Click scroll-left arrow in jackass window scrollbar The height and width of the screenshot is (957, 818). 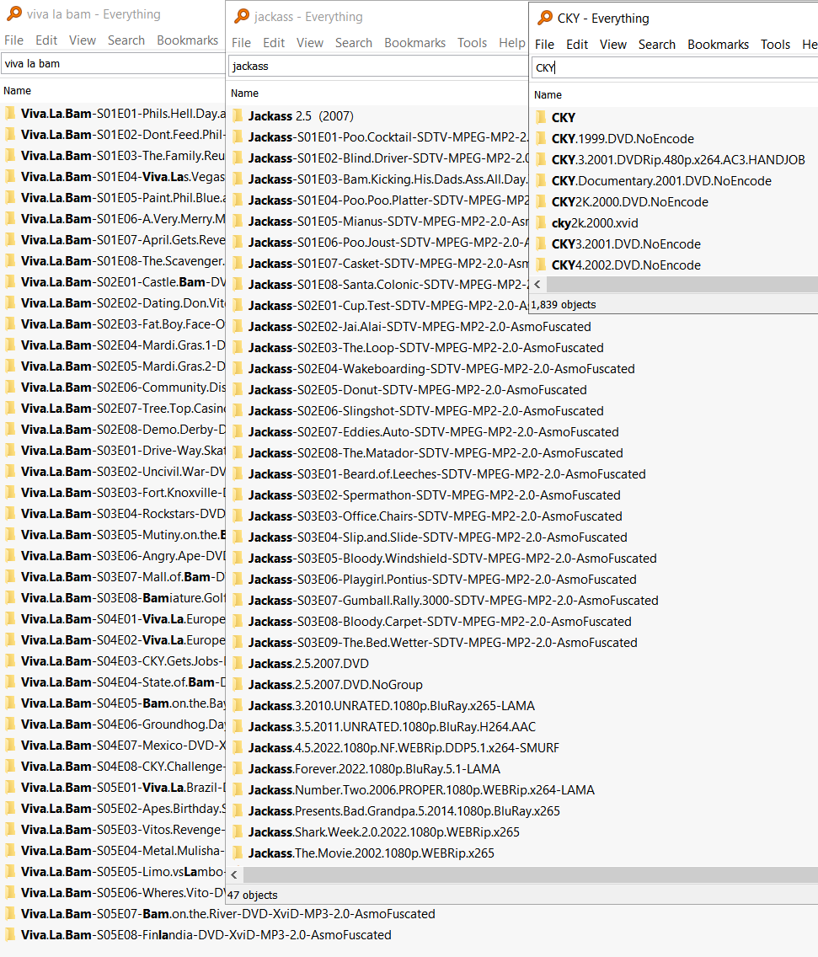pos(234,874)
